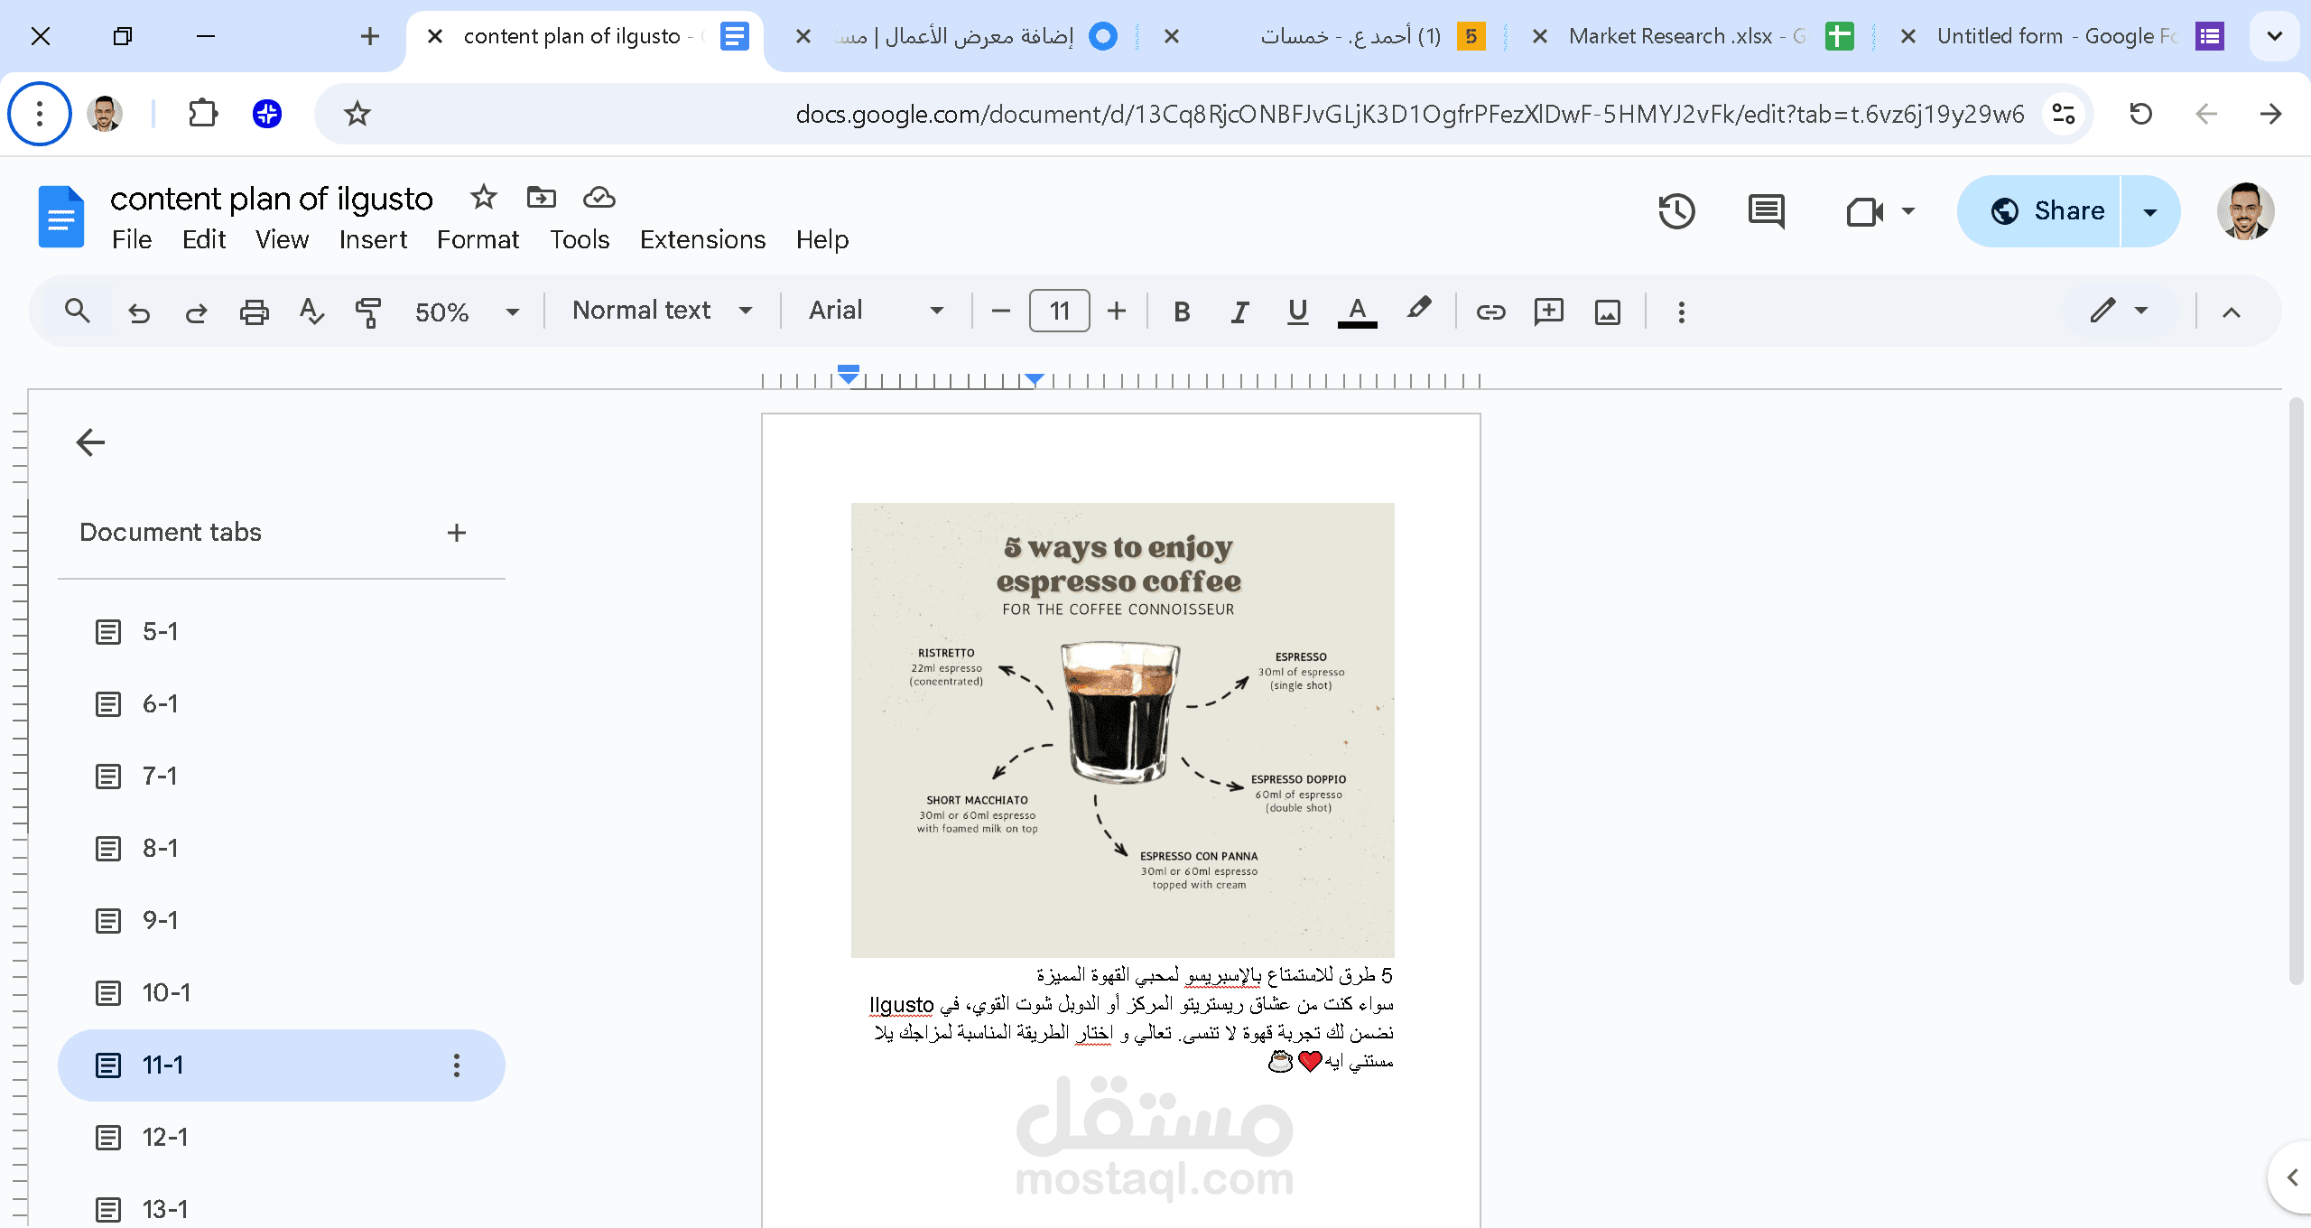Reload the current page
This screenshot has width=2311, height=1228.
pos(2141,114)
